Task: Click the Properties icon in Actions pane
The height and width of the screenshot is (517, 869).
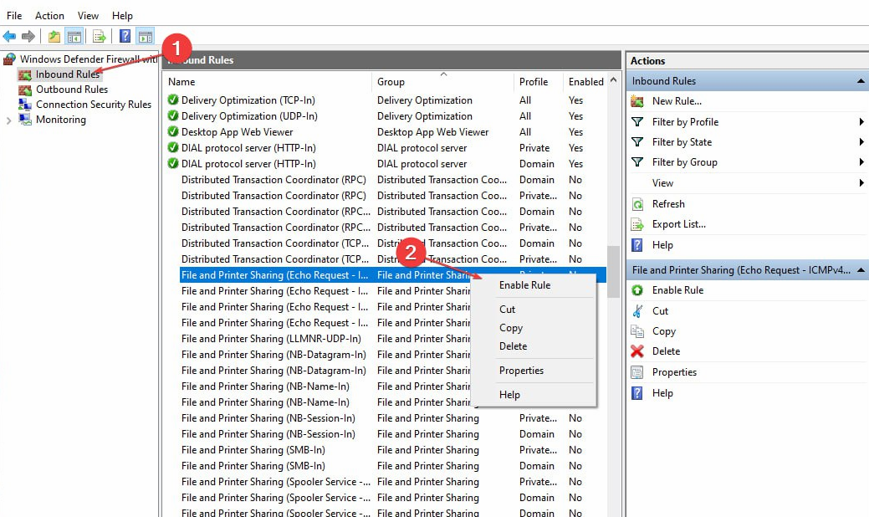Action: [x=637, y=372]
